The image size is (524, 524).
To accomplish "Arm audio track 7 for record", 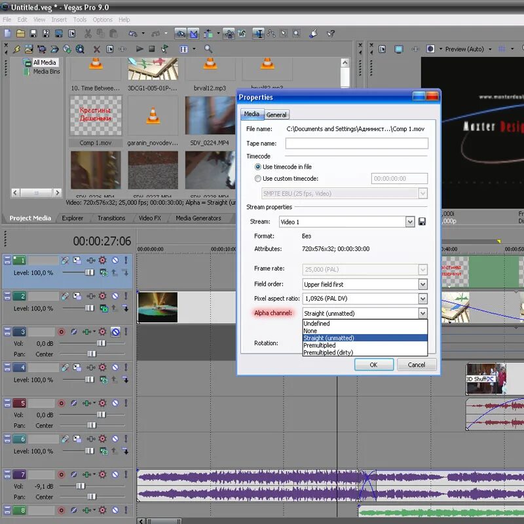I will click(61, 474).
